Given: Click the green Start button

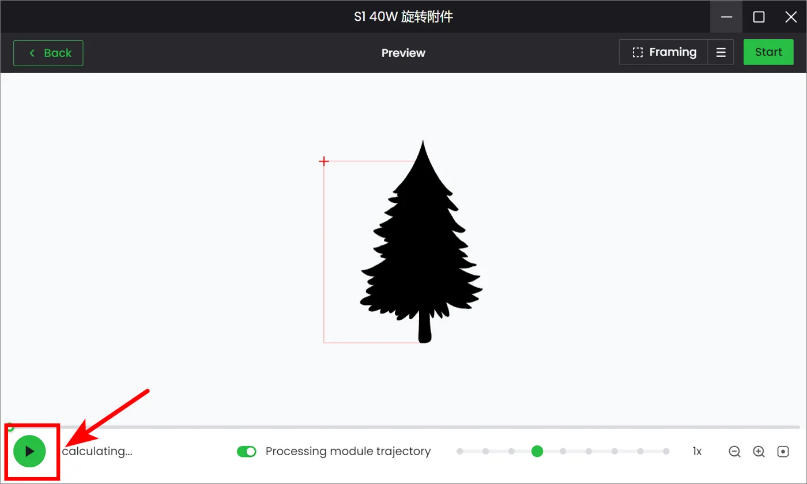Looking at the screenshot, I should tap(768, 52).
